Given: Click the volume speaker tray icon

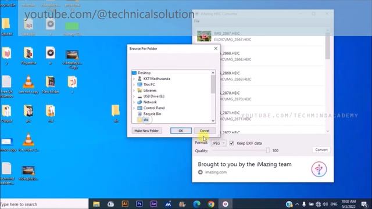Looking at the screenshot, I should [x=325, y=204].
